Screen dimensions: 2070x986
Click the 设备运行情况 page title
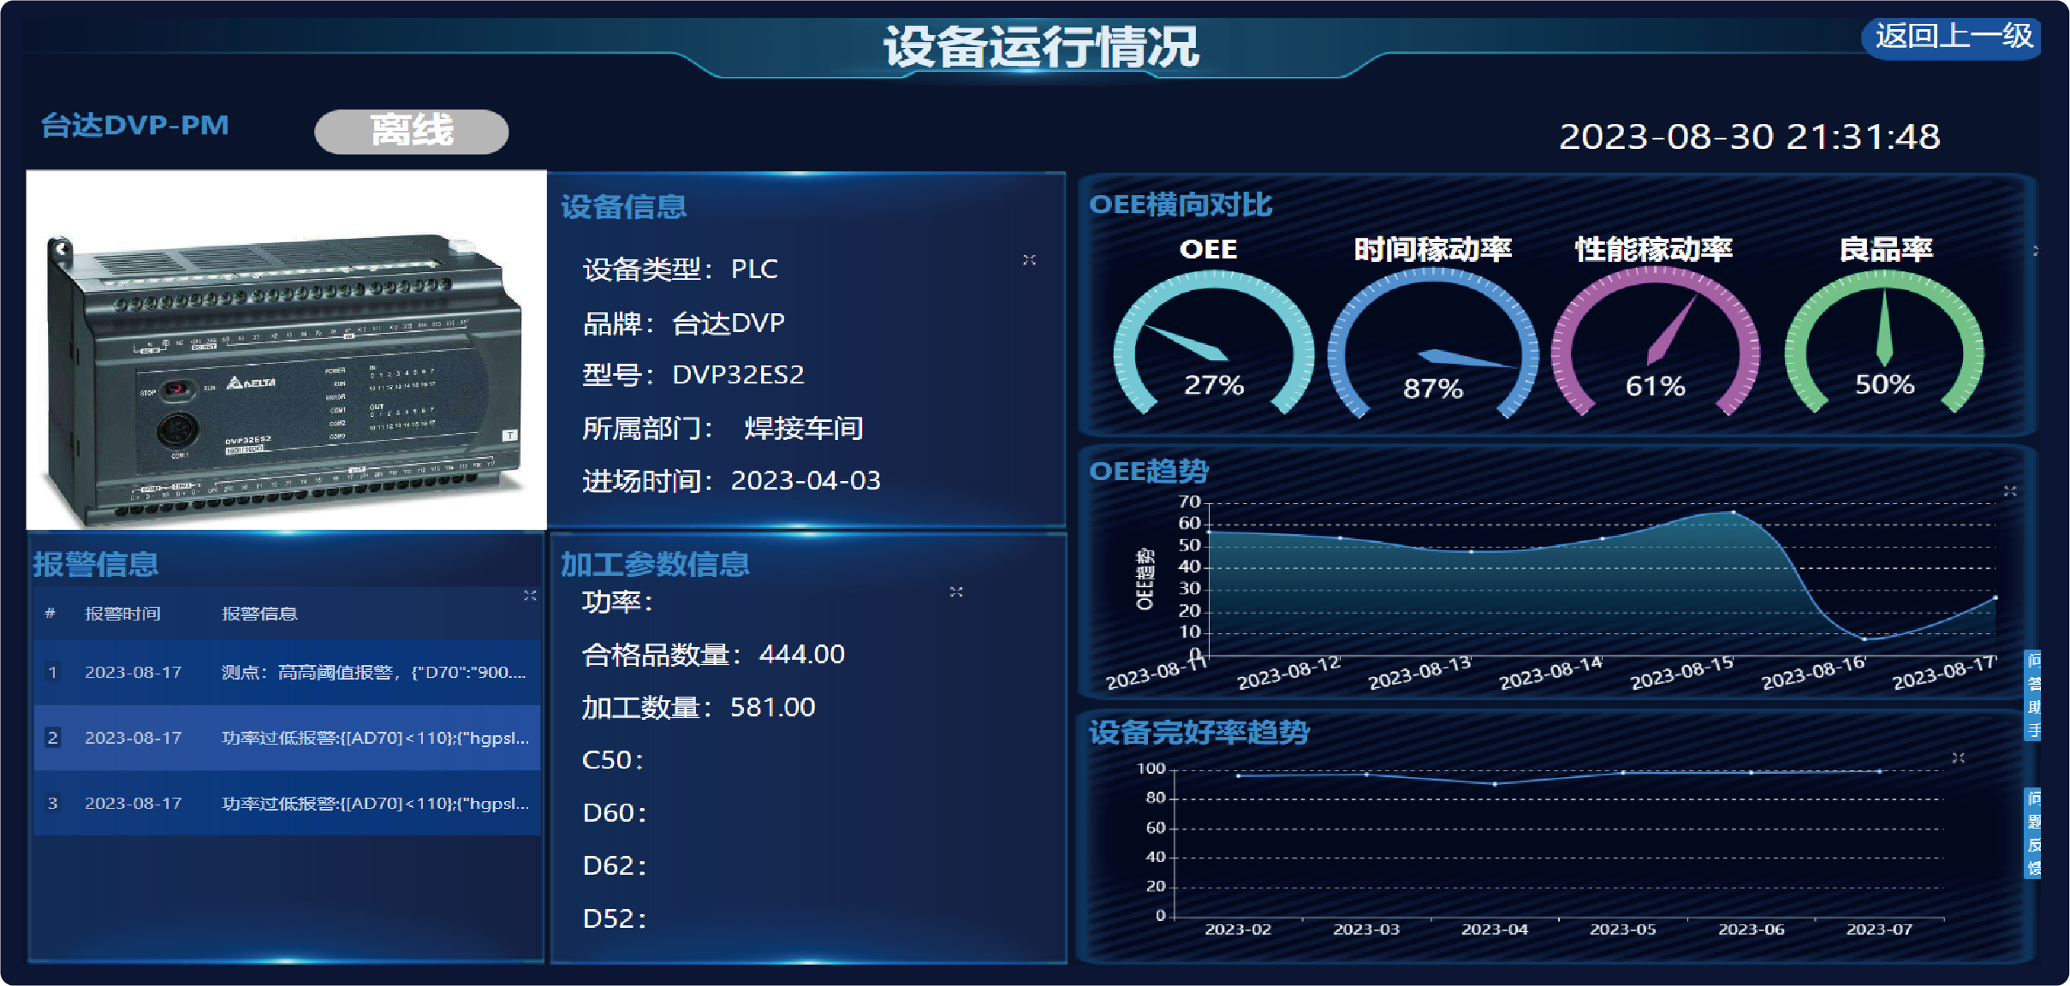click(1040, 46)
